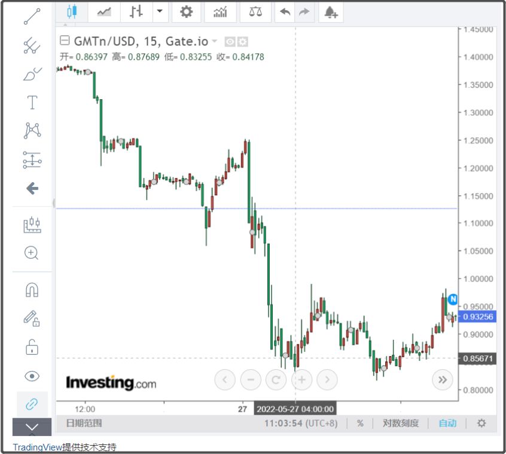
Task: Open bar style dropdown arrow
Action: pos(160,11)
